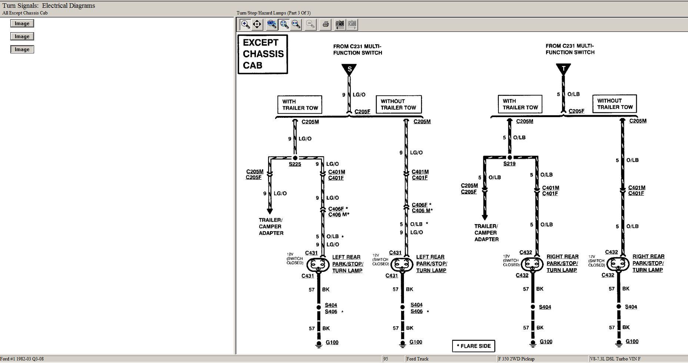Screen dimensions: 688x363
Task: Print the wiring diagram
Action: [325, 24]
